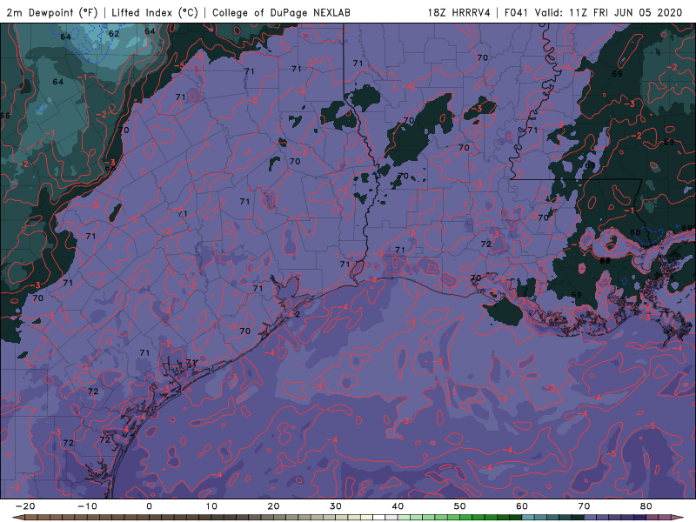Click the "62" dewpoint value on map

point(114,33)
